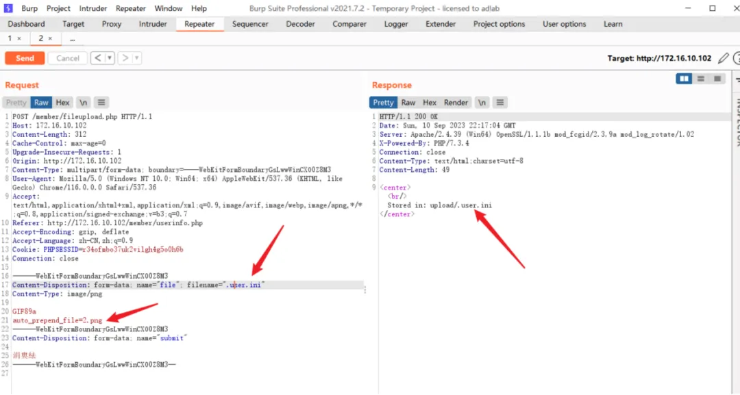Click the target host http://172.16.10.102
Screen dimensions: 740x395
(x=674, y=58)
